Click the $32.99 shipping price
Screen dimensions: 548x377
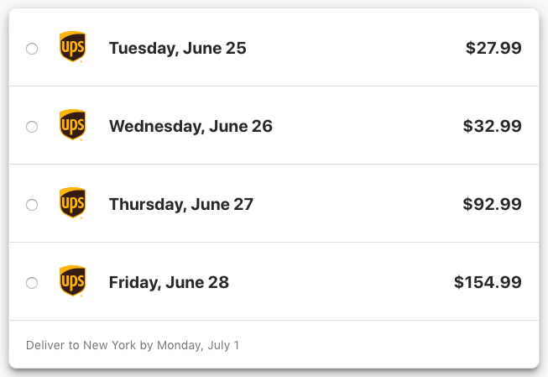tap(492, 127)
